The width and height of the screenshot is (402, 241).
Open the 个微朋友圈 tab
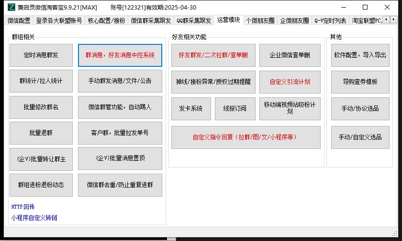coord(260,21)
